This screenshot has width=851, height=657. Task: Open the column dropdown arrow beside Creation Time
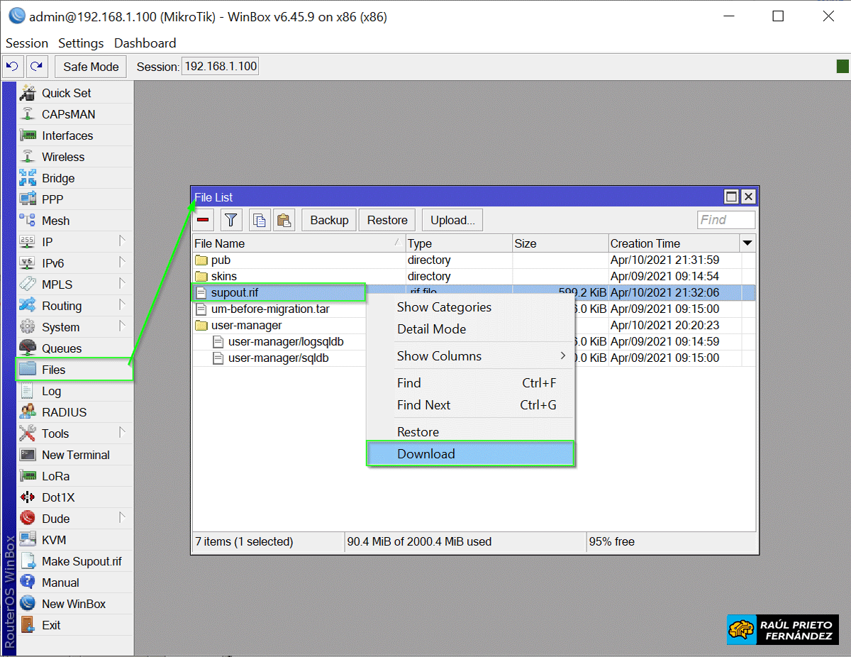[747, 243]
